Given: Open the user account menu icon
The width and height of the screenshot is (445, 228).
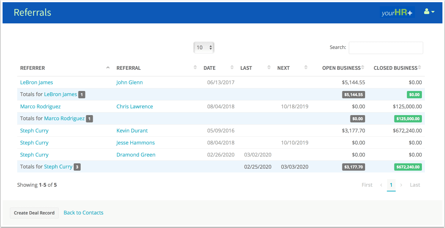Looking at the screenshot, I should tap(429, 12).
